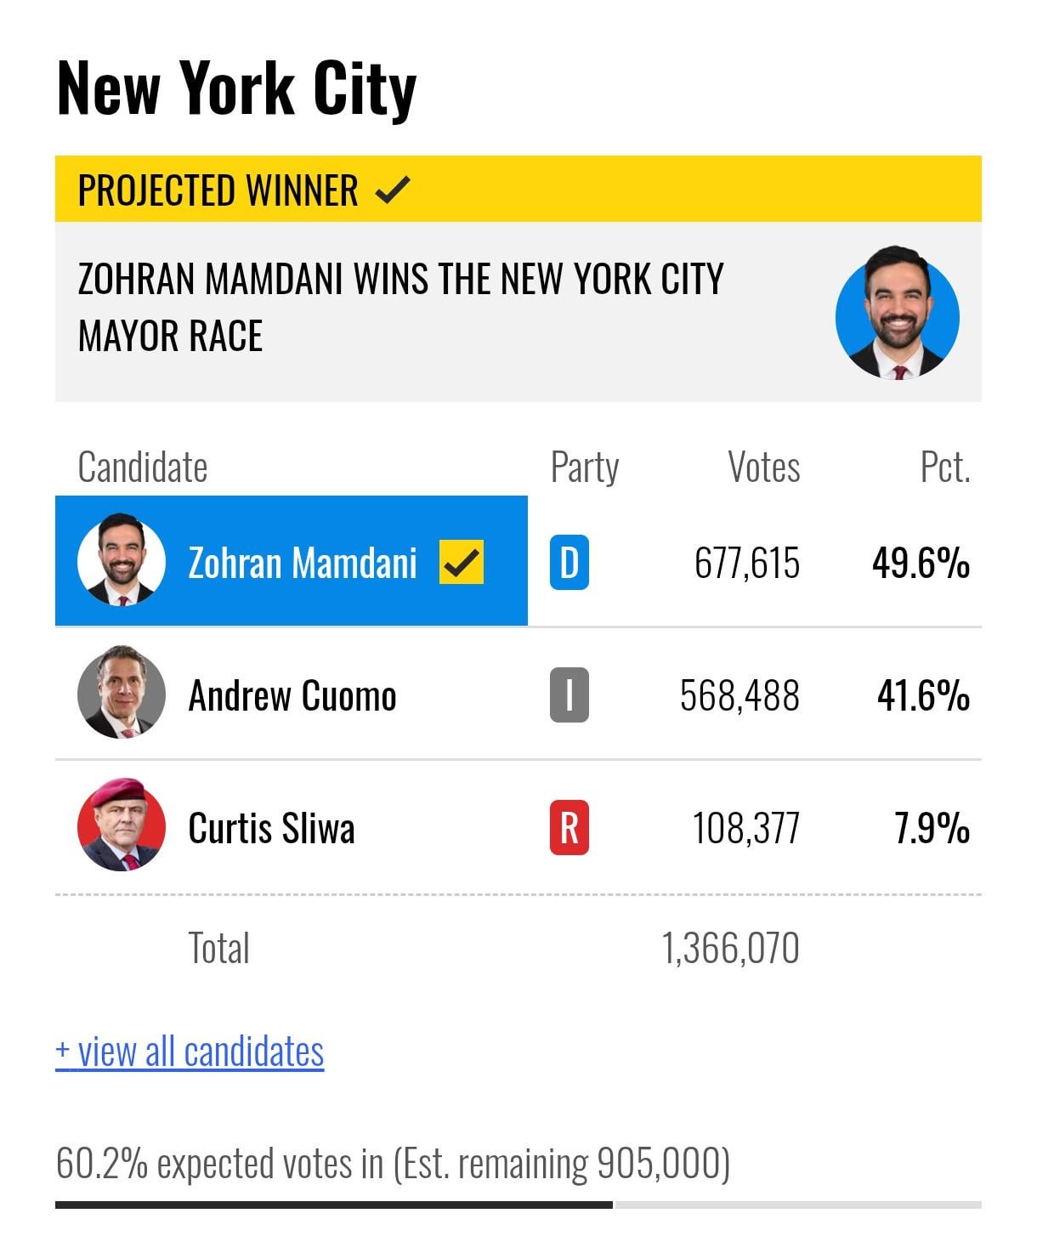Click the Democratic party D badge
Viewport: 1037px width, 1253px height.
click(569, 563)
